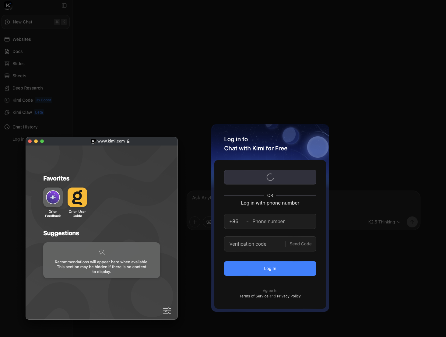
Task: Minimize the Orion window with yellow button
Action: pos(36,141)
